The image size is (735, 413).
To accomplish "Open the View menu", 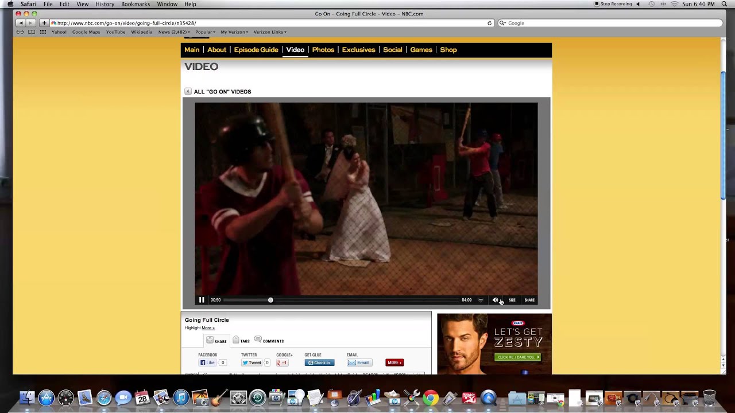I will [x=83, y=4].
